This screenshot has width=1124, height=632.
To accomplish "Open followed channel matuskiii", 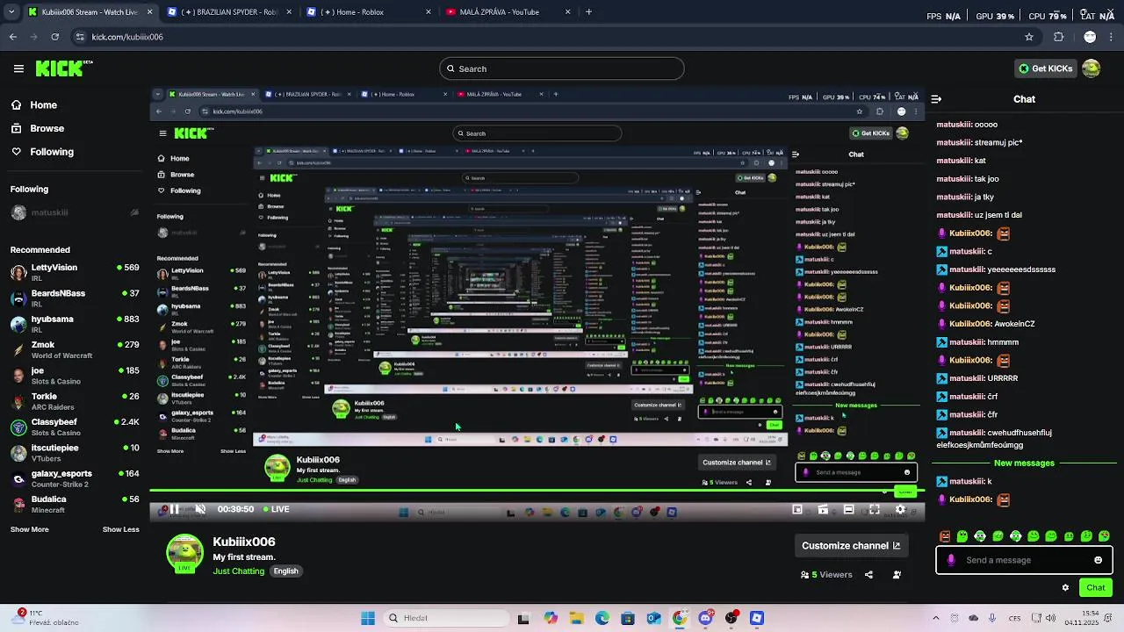I will point(75,212).
